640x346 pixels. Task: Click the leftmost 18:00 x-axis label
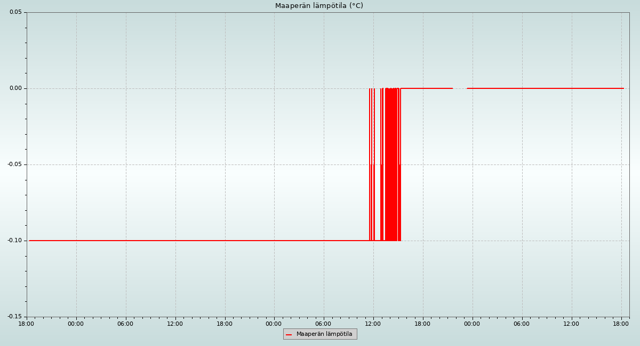pyautogui.click(x=26, y=324)
